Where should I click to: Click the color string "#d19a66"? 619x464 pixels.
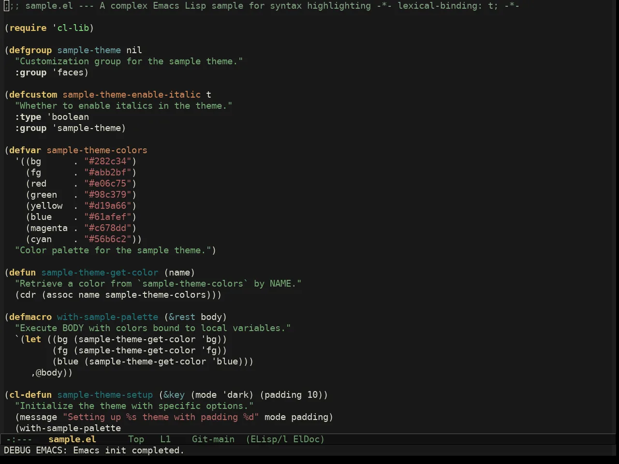(x=107, y=205)
